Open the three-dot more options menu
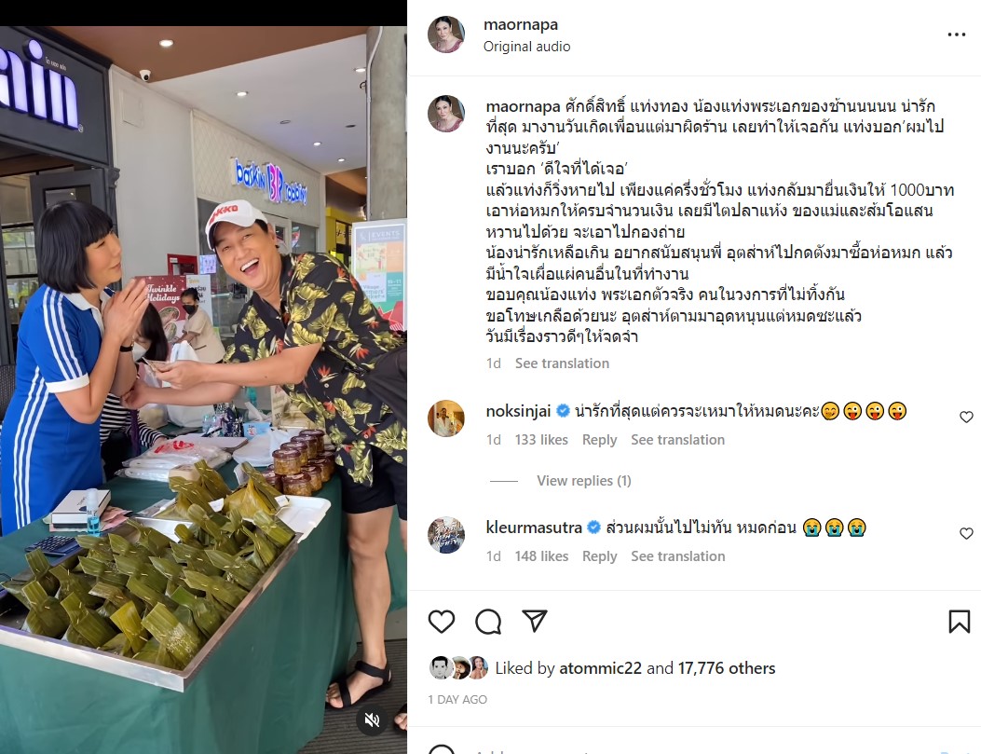 tap(957, 34)
